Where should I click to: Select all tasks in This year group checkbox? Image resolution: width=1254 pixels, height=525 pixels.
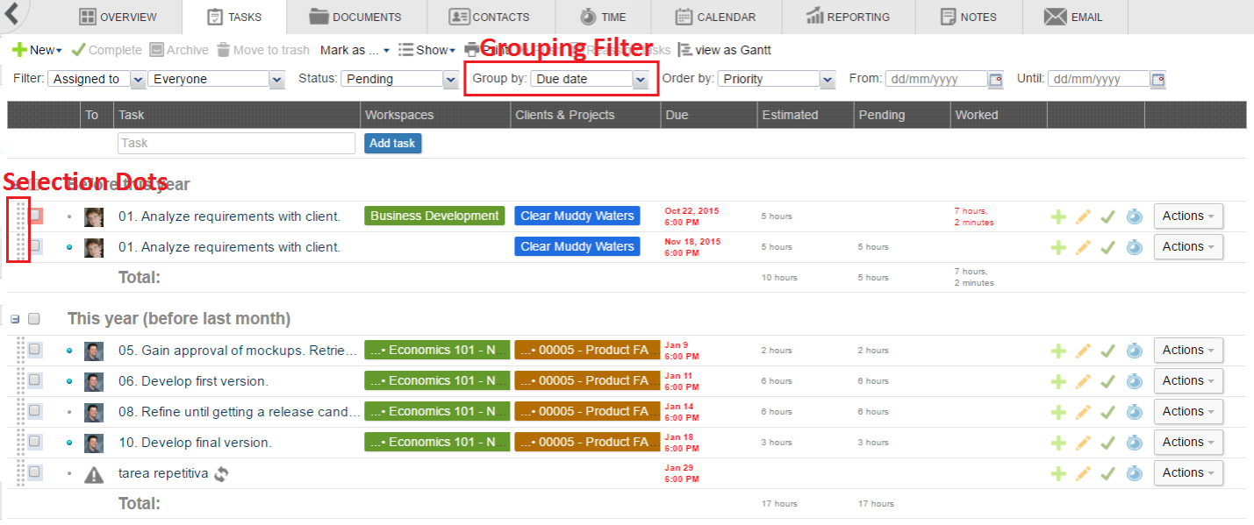34,319
